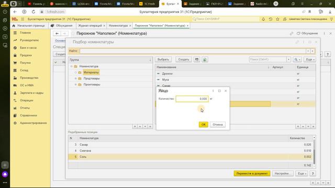The height and width of the screenshot is (188, 335).
Task: Open the help question mark beside Еще
Action: tap(312, 173)
